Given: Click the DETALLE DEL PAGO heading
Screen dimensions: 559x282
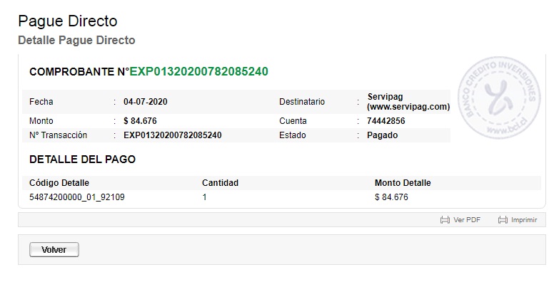Looking at the screenshot, I should click(x=82, y=159).
